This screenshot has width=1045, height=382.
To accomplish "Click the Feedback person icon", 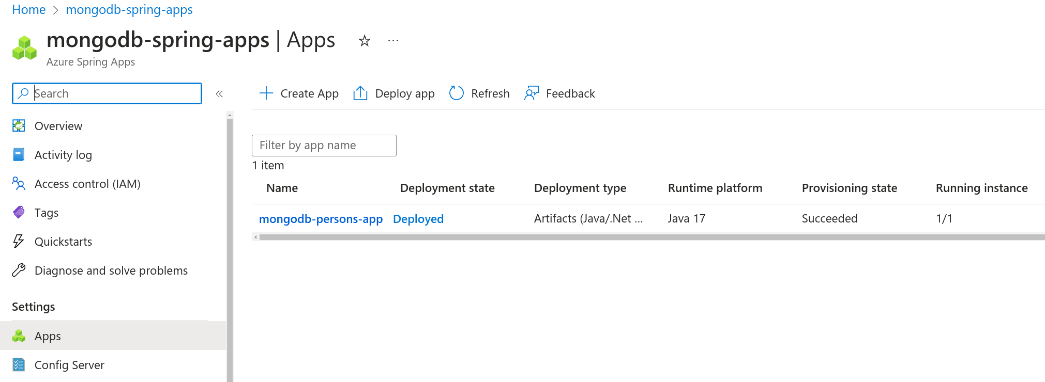I will click(531, 93).
